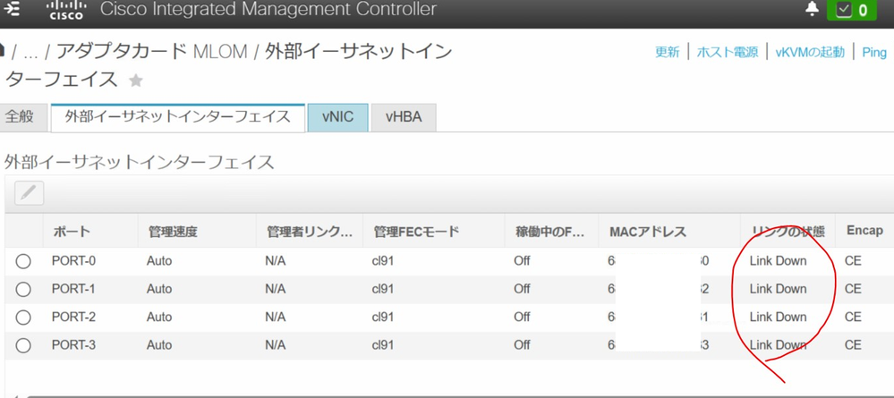Click the Ping link
The height and width of the screenshot is (398, 894).
[874, 53]
